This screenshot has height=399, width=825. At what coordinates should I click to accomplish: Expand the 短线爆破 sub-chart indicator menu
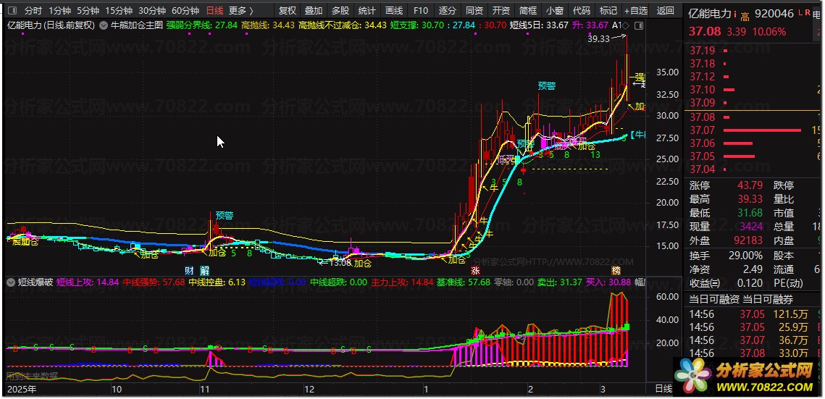tap(11, 282)
